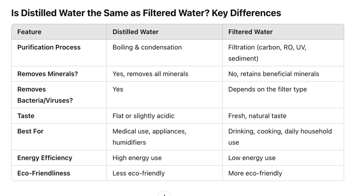The width and height of the screenshot is (347, 196).
Task: Select the Best For row label
Action: [30, 131]
